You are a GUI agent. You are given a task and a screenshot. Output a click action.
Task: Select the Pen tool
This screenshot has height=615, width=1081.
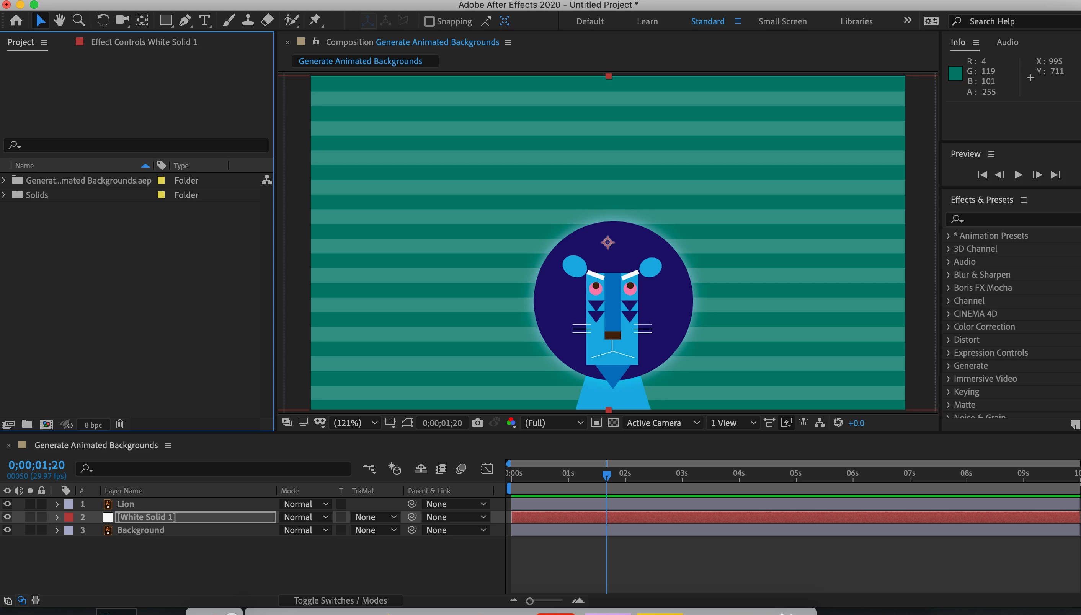(x=185, y=20)
